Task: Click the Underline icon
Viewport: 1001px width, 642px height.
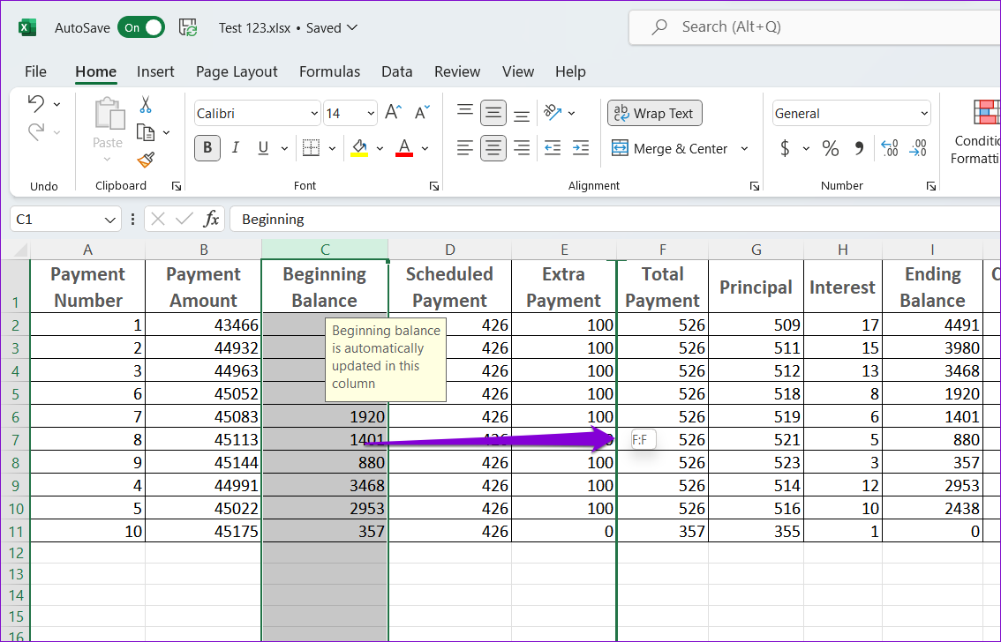Action: pos(262,148)
